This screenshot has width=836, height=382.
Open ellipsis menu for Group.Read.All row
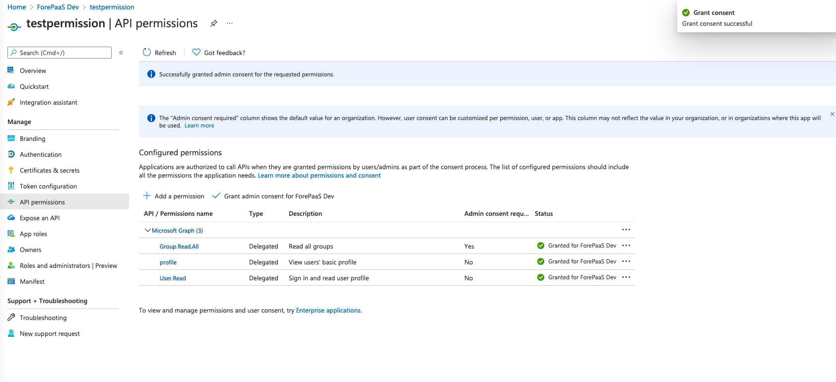pos(626,246)
